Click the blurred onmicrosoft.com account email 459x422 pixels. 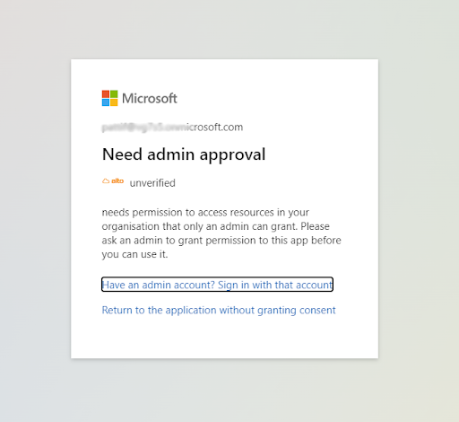tap(172, 127)
